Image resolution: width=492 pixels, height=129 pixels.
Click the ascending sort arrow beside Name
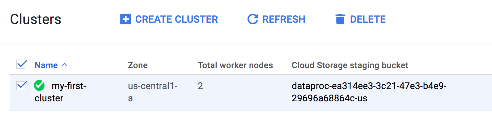point(65,65)
